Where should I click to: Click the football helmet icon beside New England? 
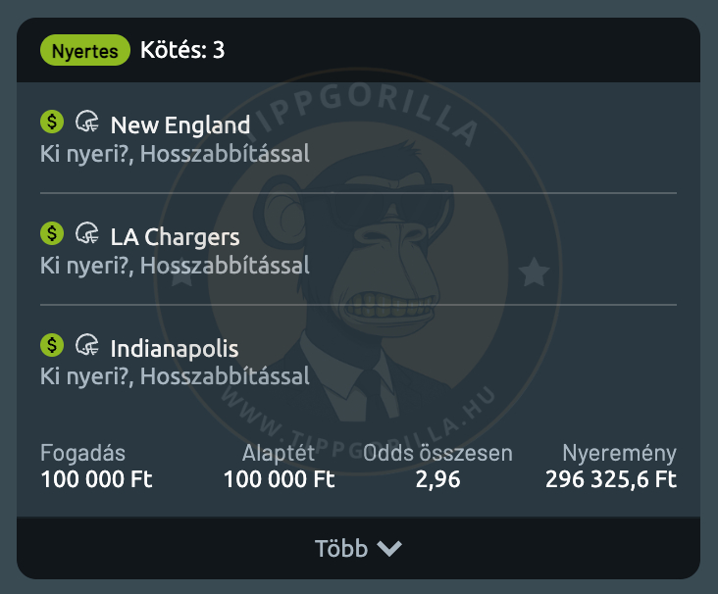coord(87,123)
